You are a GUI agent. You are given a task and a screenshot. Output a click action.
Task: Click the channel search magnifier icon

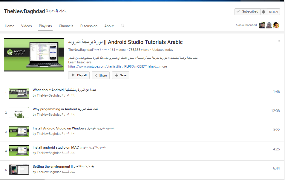(122, 26)
